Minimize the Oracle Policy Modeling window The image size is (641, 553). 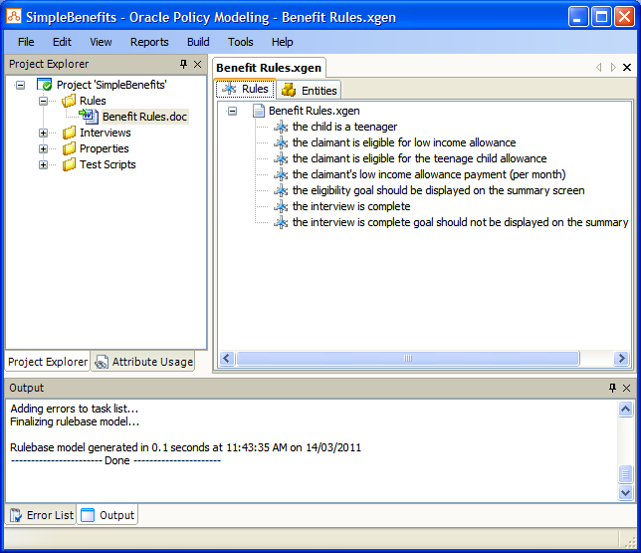click(x=578, y=17)
